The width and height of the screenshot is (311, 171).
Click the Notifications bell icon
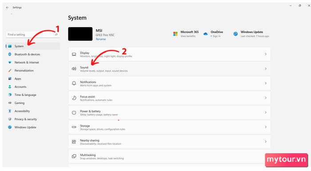pyautogui.click(x=74, y=83)
